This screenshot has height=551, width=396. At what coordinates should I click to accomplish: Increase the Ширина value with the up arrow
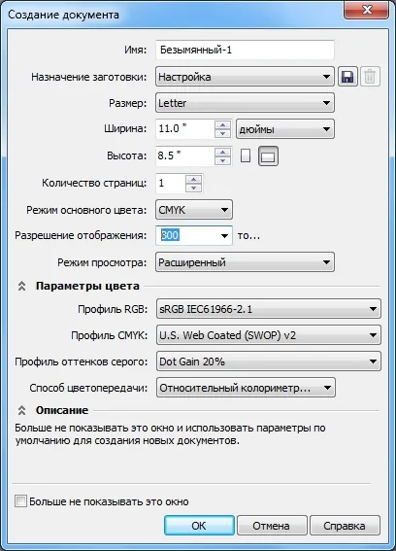(x=222, y=124)
